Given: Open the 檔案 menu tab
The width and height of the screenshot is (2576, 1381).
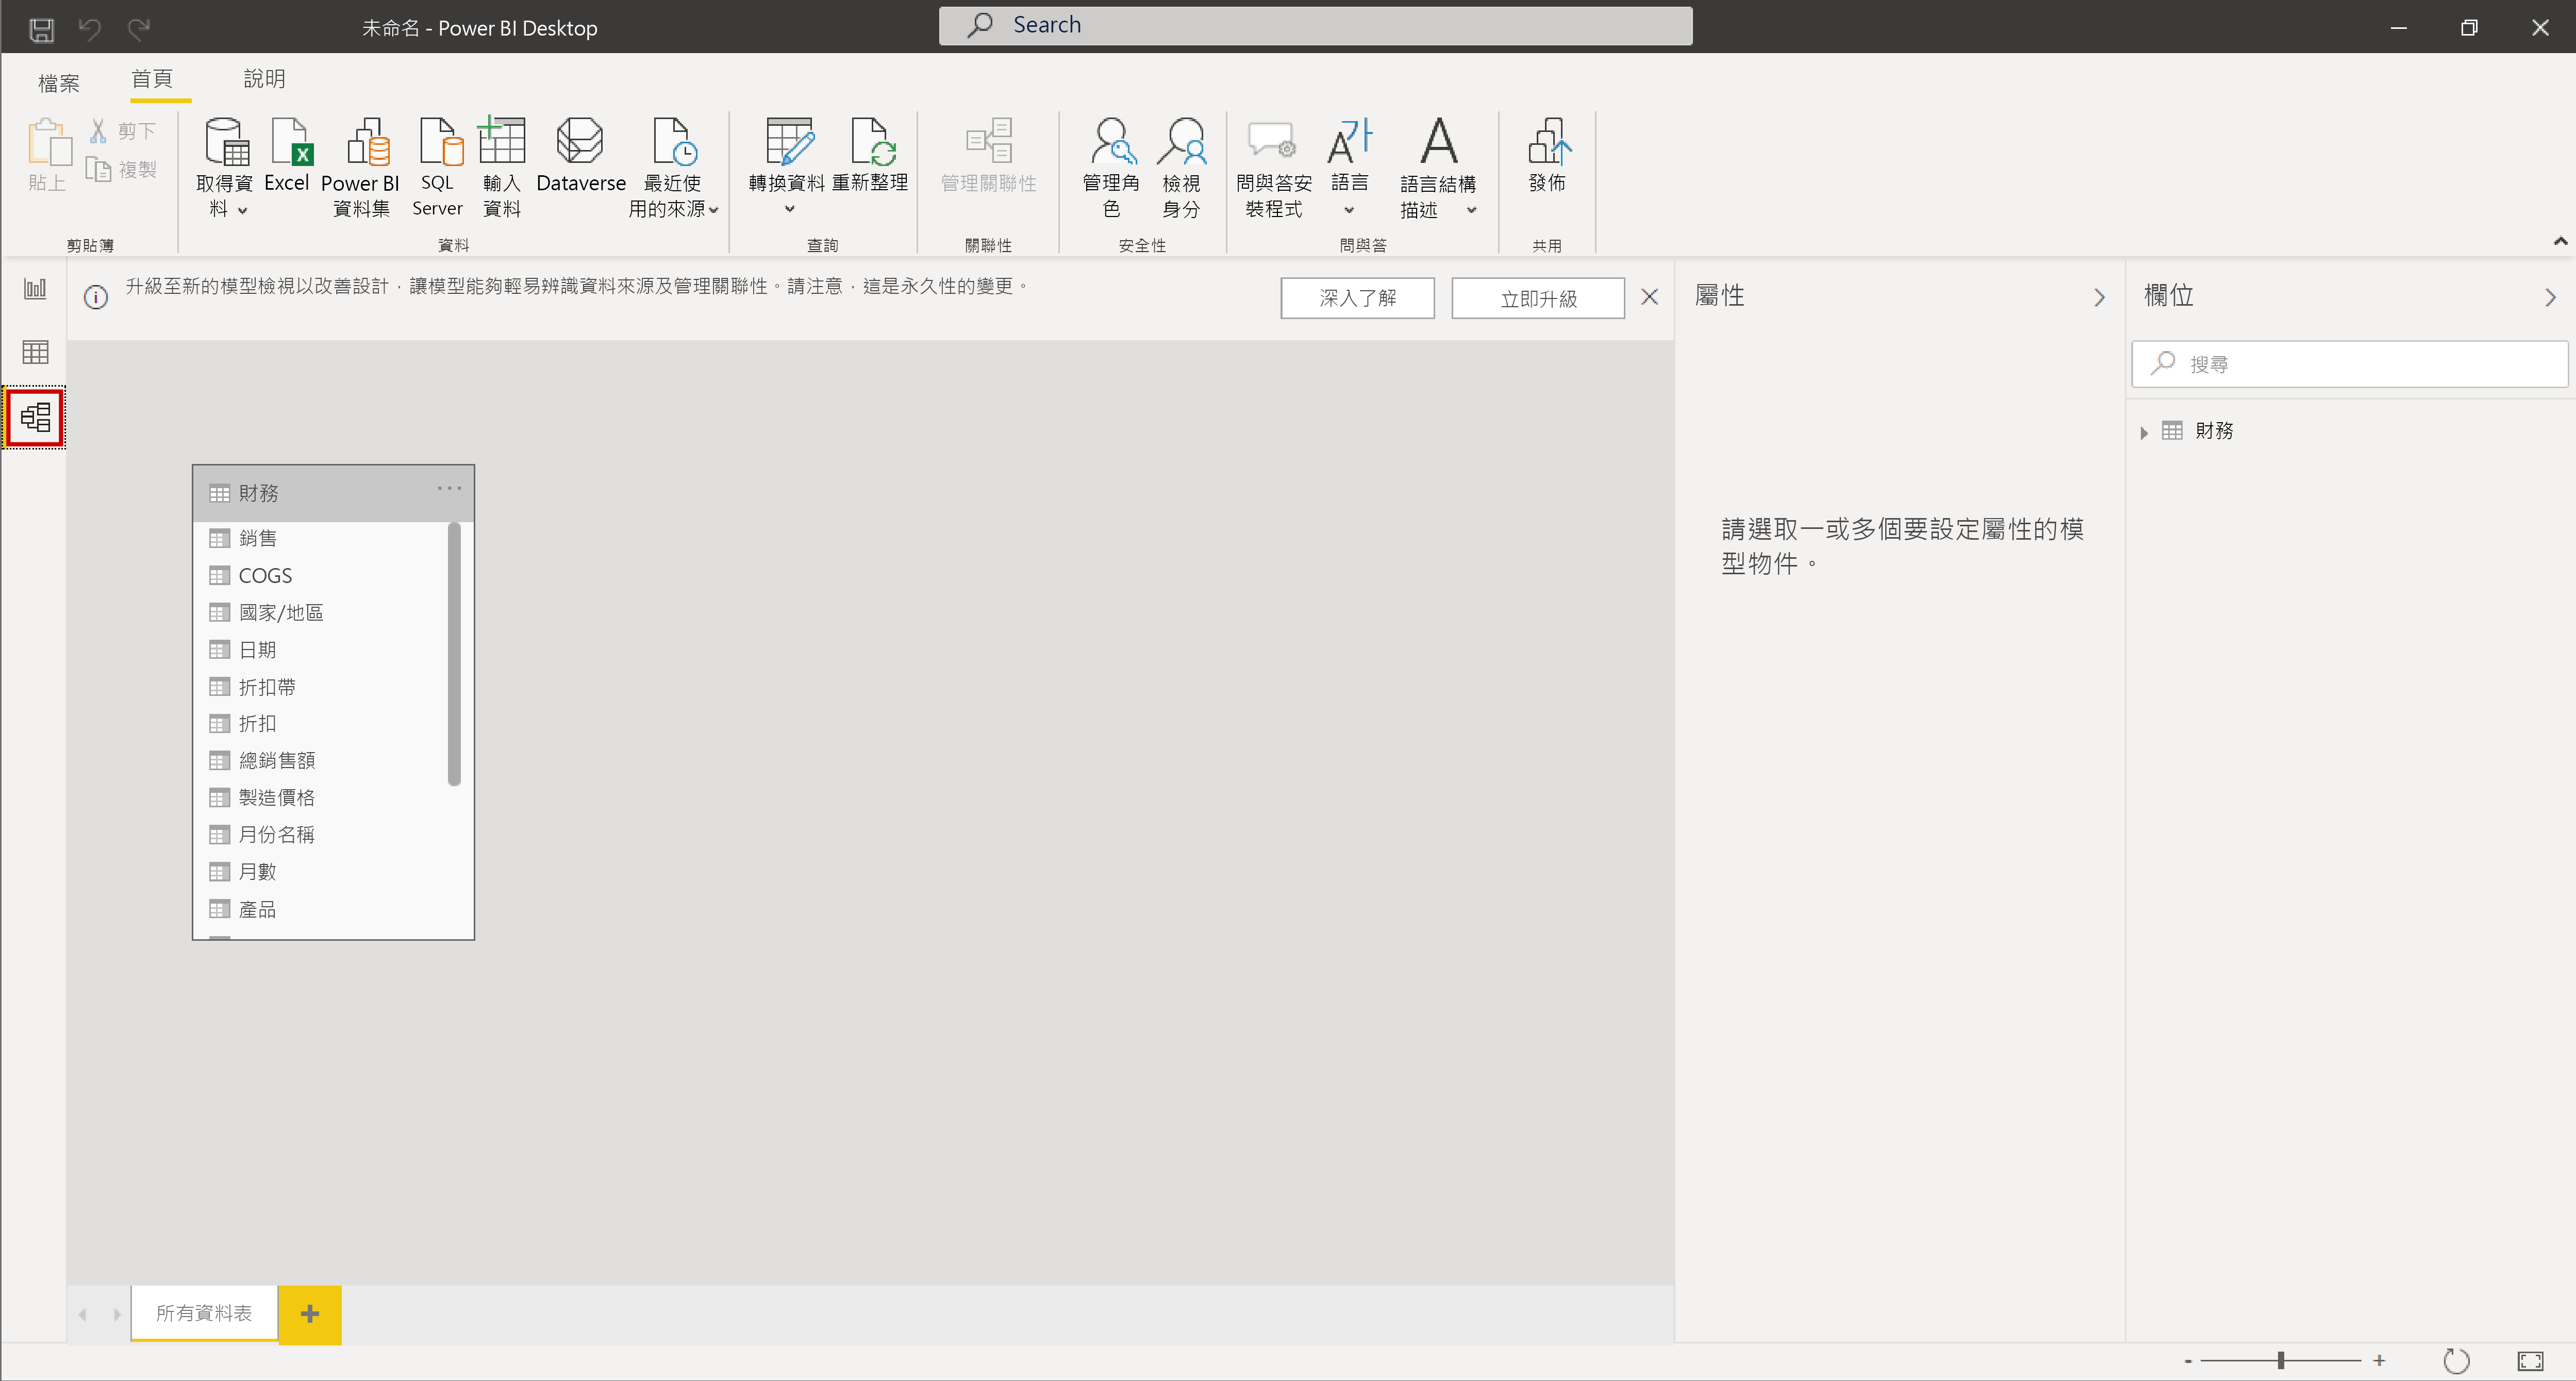Looking at the screenshot, I should [58, 83].
